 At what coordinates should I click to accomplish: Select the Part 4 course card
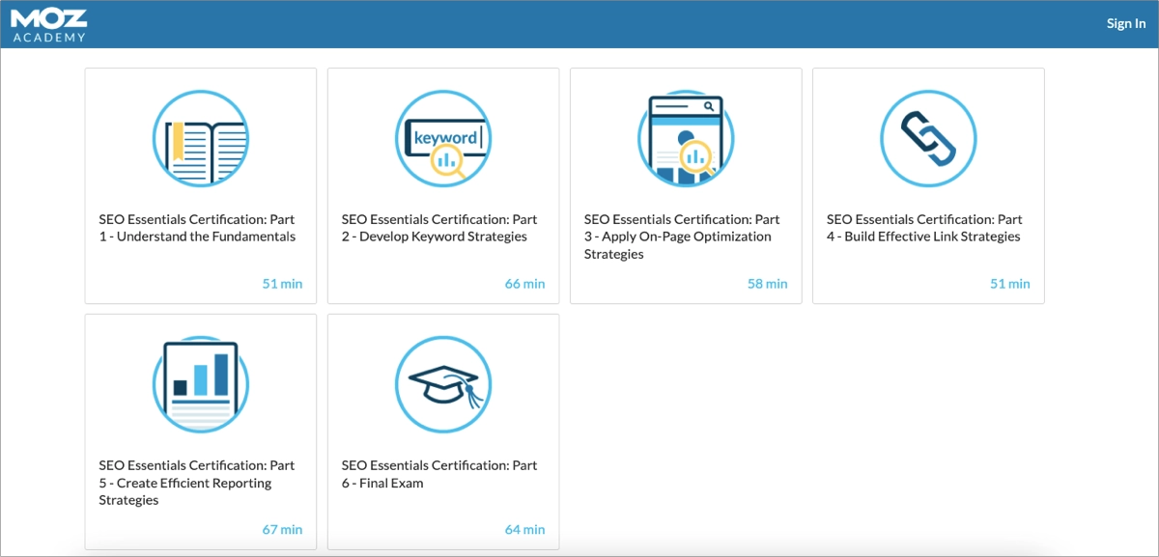coord(928,186)
